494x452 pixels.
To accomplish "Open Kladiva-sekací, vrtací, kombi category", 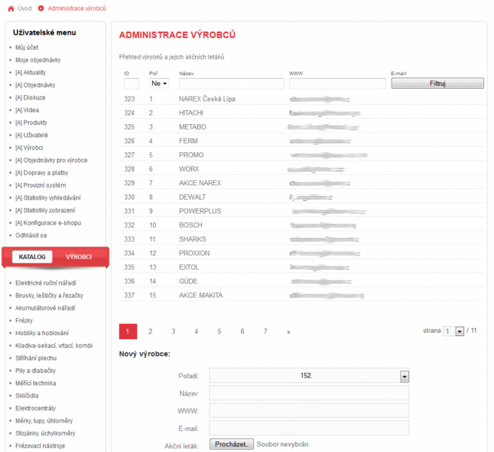I will (x=54, y=346).
